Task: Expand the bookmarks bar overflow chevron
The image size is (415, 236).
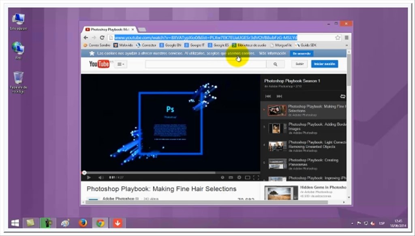Action: (x=347, y=45)
